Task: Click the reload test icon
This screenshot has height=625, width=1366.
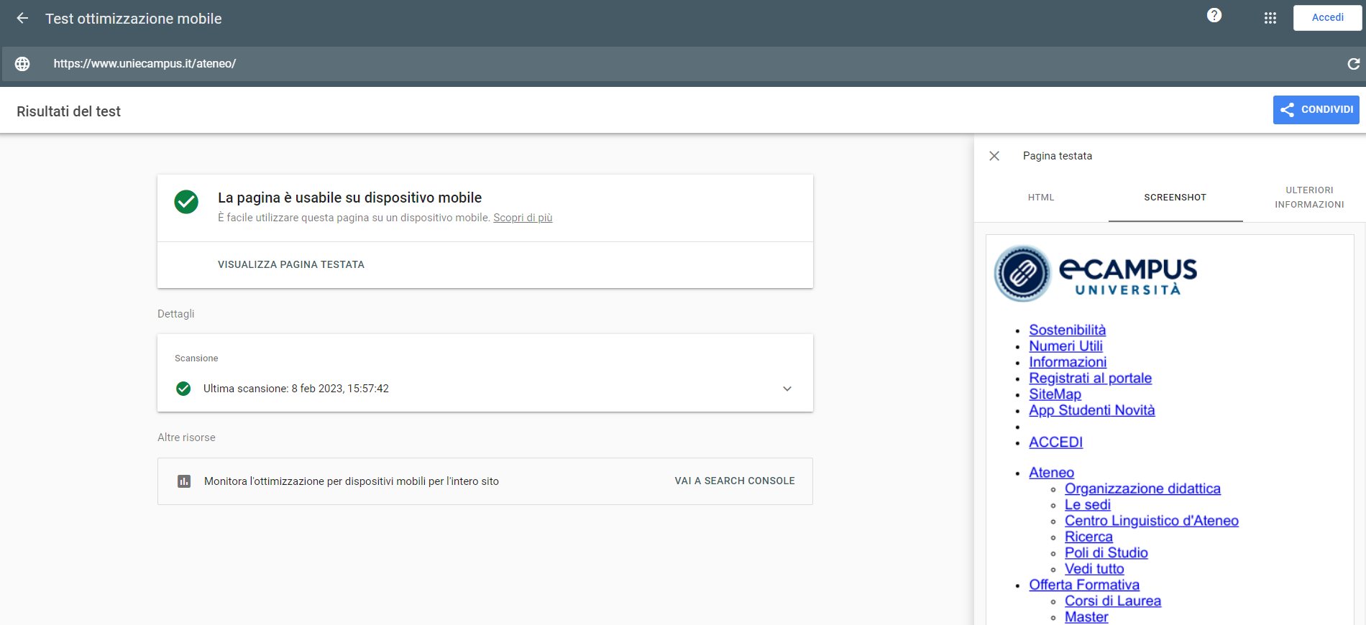Action: (x=1353, y=64)
